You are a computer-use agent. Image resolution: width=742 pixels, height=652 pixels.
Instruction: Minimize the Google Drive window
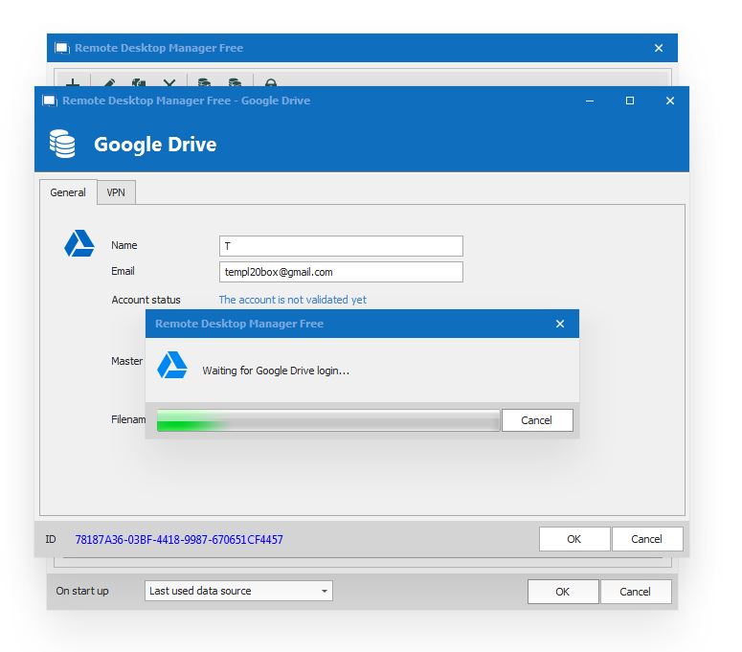[590, 101]
